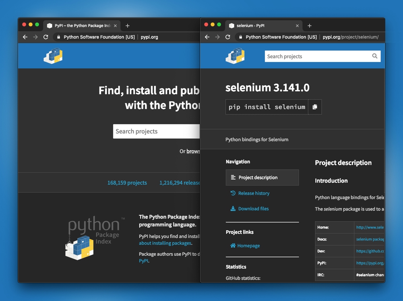Click the Download files arrow icon
Image resolution: width=403 pixels, height=301 pixels.
[x=233, y=208]
